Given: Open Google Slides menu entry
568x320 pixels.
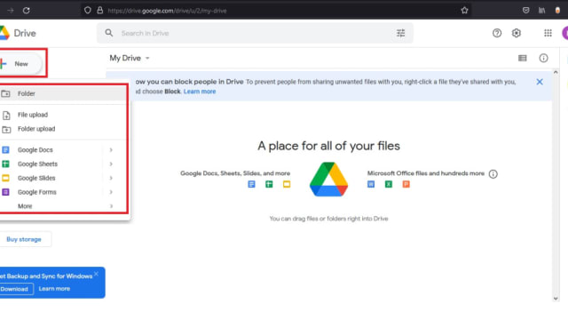Looking at the screenshot, I should (63, 178).
